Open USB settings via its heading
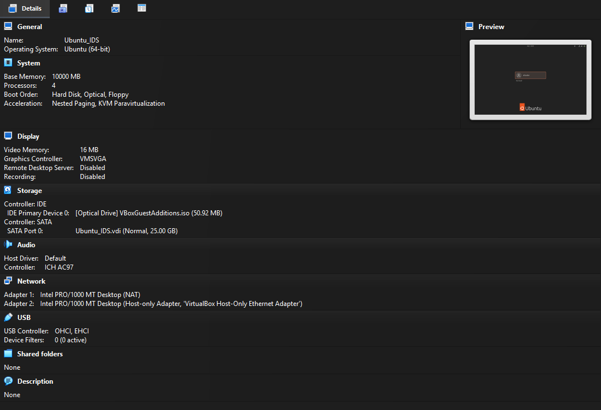Screen dimensions: 601x410 (24, 318)
